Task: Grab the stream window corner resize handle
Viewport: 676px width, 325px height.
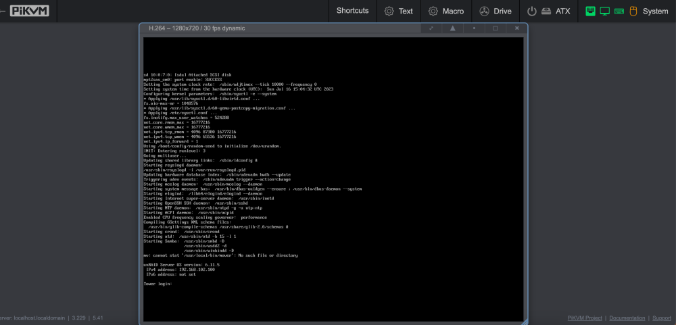Action: pos(525,322)
